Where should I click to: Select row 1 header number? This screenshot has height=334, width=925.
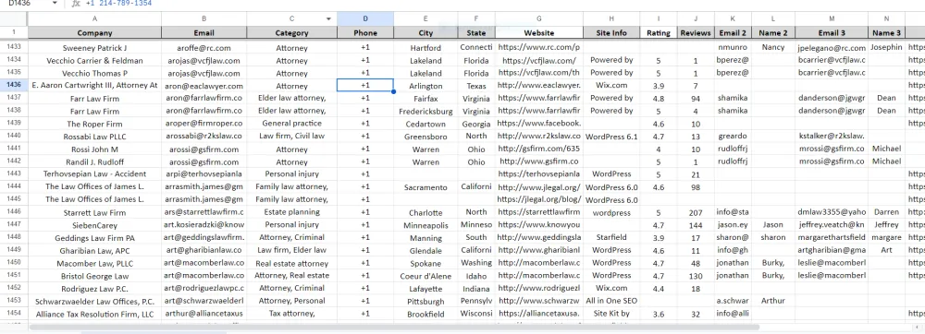click(x=14, y=32)
